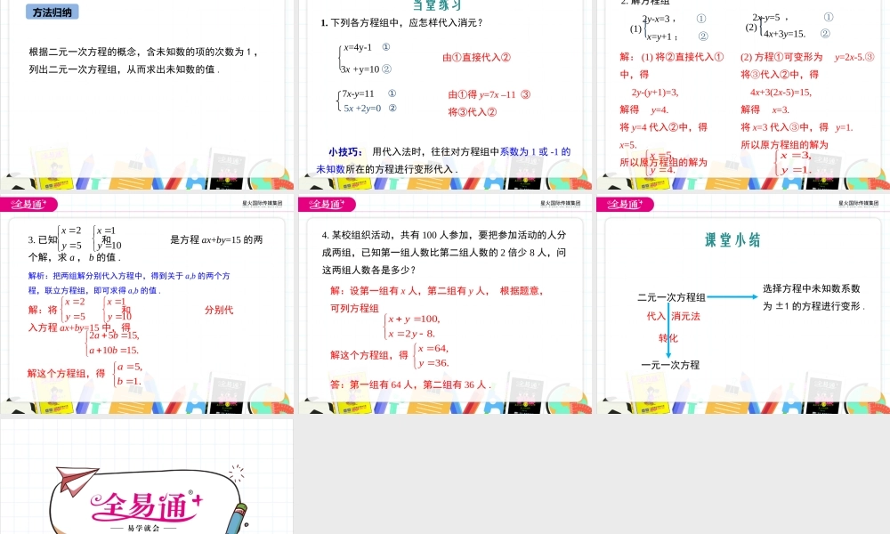This screenshot has height=534, width=890.
Task: Select the circled ③ marker in 将③代入②
Action: pyautogui.click(x=460, y=111)
